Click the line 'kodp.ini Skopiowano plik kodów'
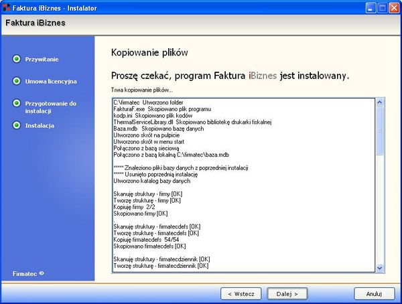This screenshot has height=304, width=402. [x=153, y=116]
